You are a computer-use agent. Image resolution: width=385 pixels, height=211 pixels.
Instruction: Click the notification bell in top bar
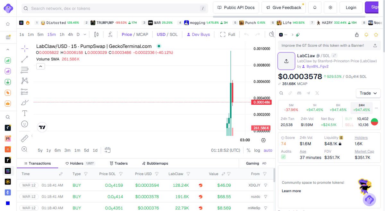tap(315, 7)
